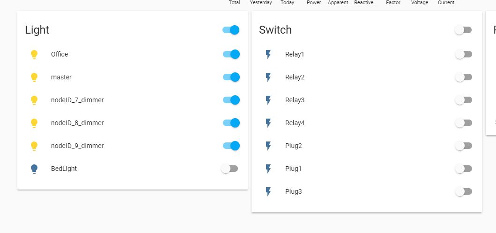Open nodeID_7_dimmer entity details
496x233 pixels.
click(77, 100)
